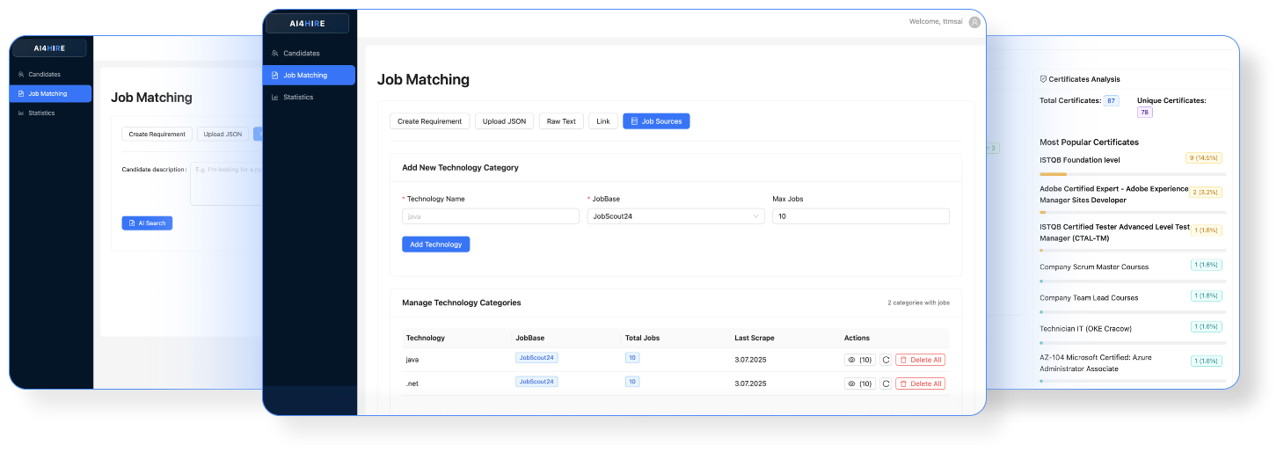Switch to the Raw Text tab
1284x460 pixels.
tap(561, 121)
